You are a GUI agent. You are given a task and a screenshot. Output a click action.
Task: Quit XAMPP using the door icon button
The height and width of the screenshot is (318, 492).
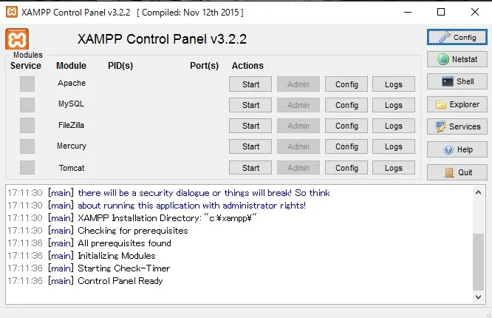(457, 172)
